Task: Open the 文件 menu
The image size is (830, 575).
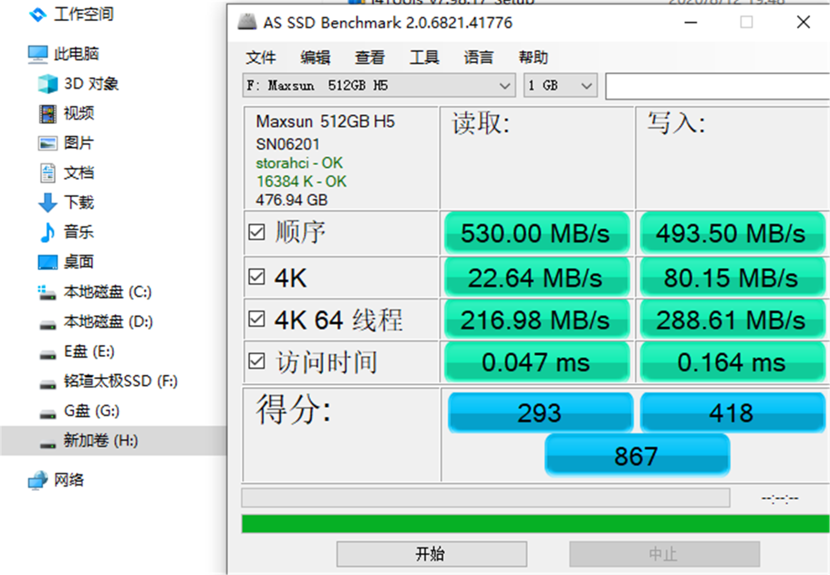Action: coord(261,57)
